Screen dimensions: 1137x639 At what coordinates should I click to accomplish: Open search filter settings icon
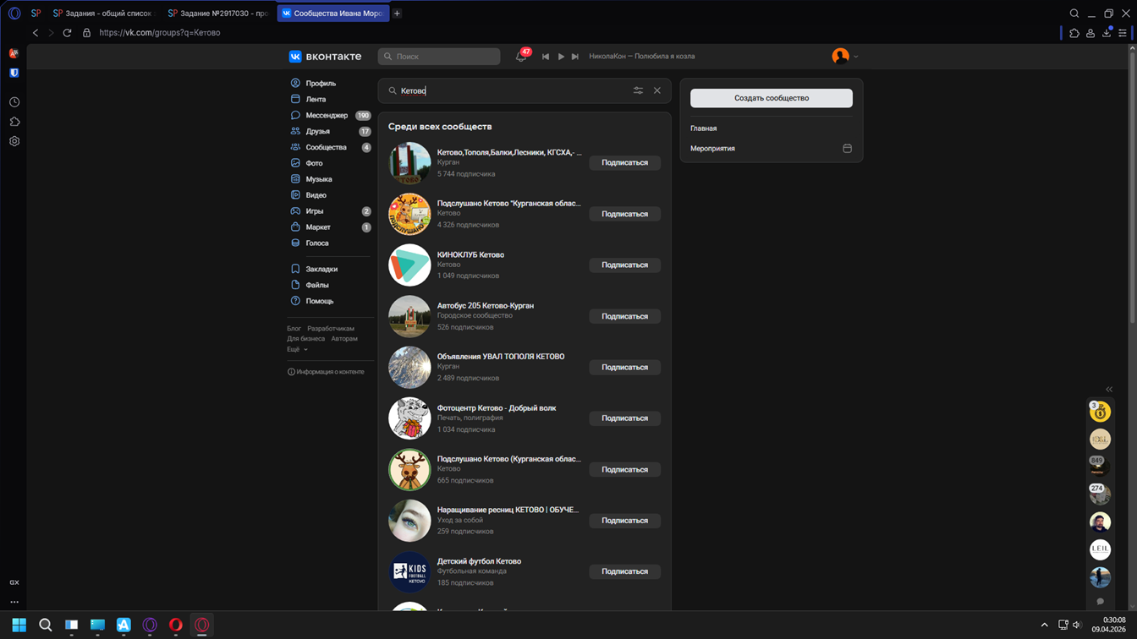click(638, 90)
